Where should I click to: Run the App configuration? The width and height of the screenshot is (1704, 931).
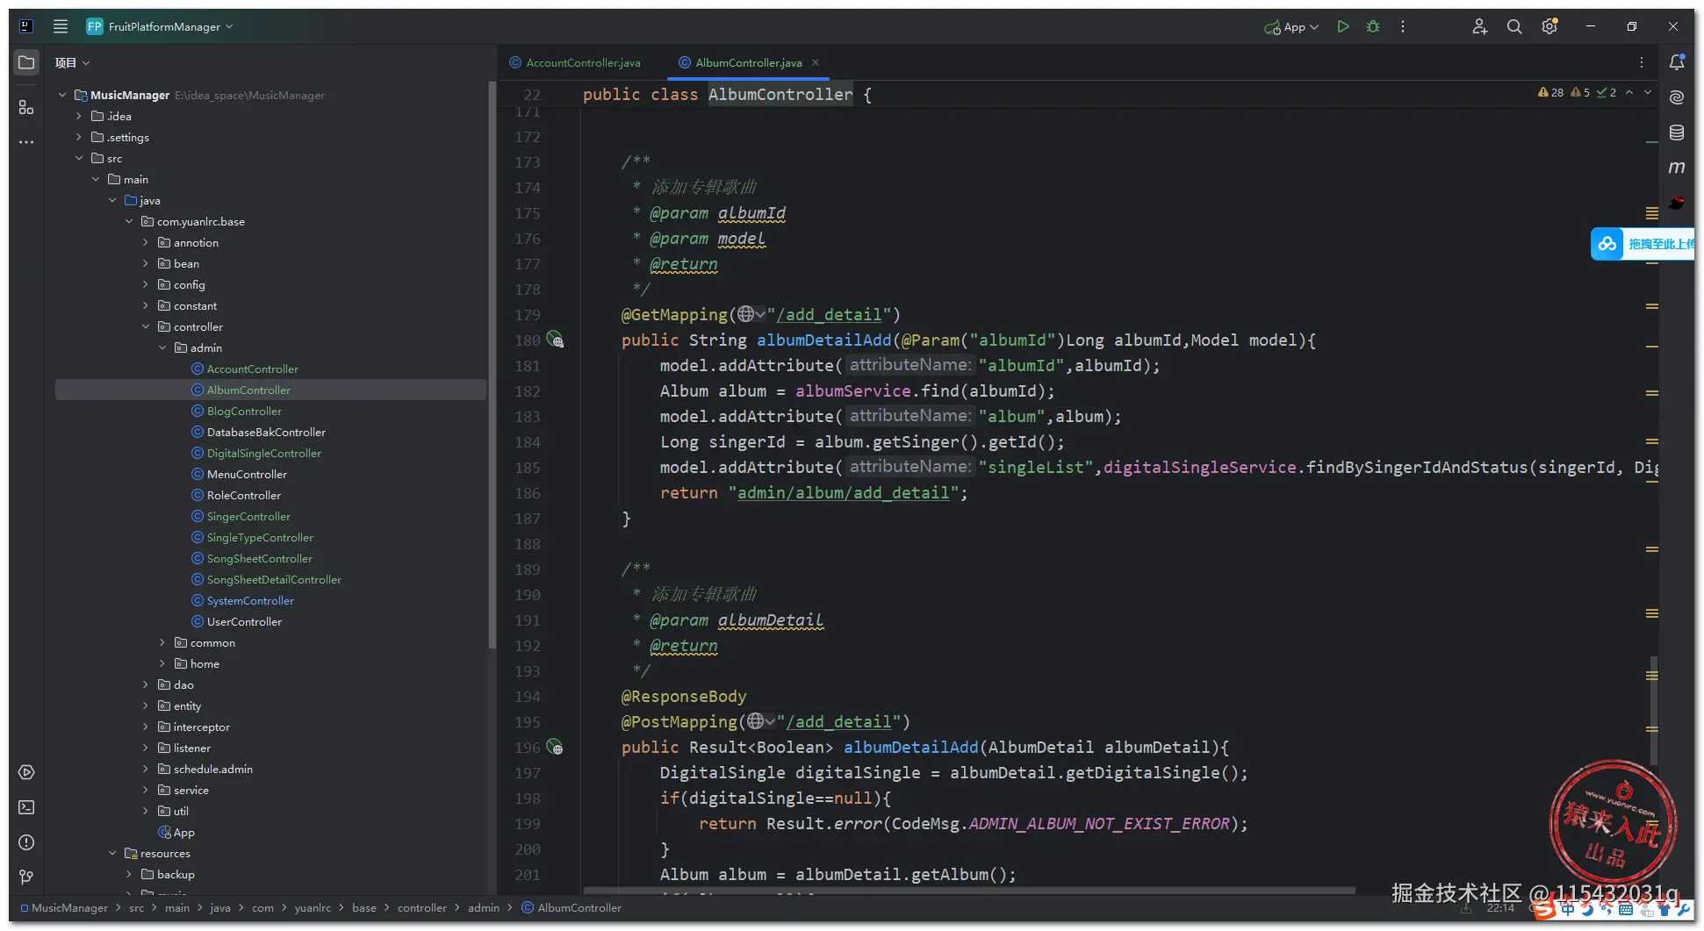coord(1343,26)
